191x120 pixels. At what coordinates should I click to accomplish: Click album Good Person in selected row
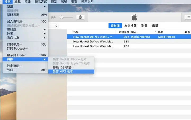click(166, 37)
